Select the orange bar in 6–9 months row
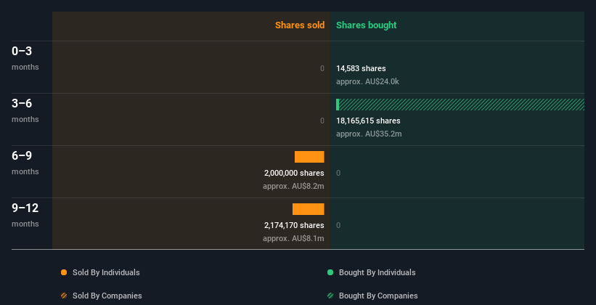The height and width of the screenshot is (305, 596). coord(309,157)
